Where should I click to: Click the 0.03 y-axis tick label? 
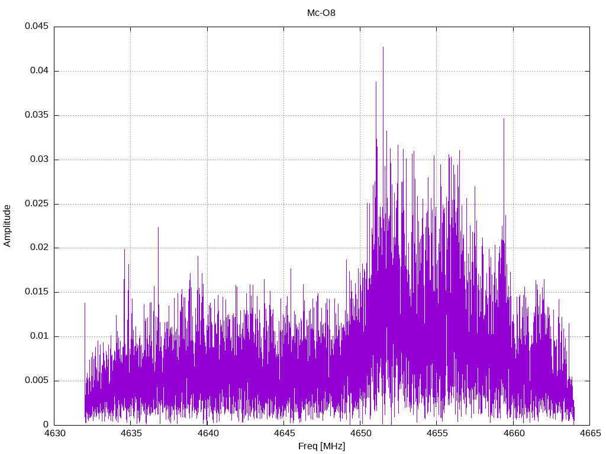[40, 159]
